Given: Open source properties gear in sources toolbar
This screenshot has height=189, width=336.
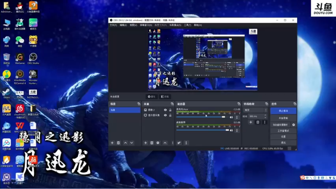Looking at the screenshot, I should (158, 143).
